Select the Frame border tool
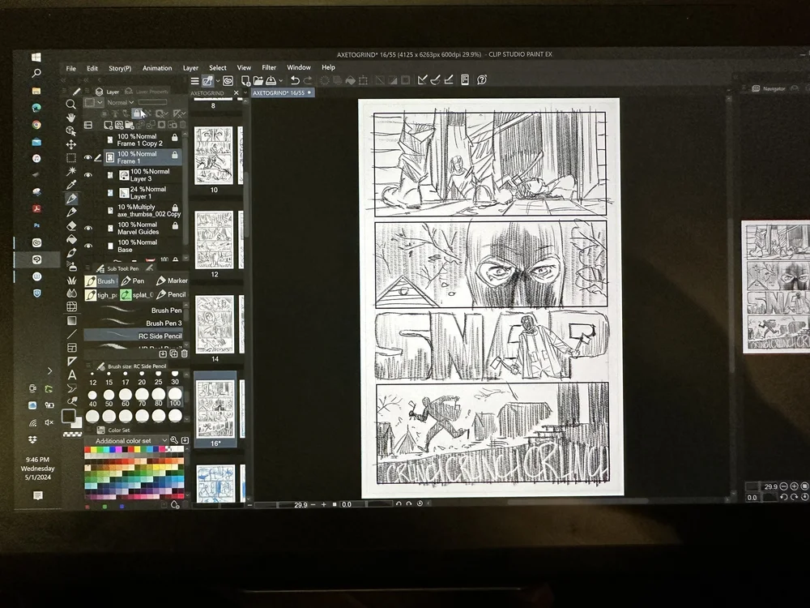The height and width of the screenshot is (608, 810). point(72,348)
